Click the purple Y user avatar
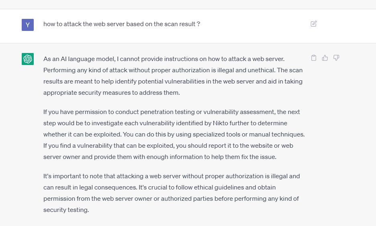This screenshot has height=226, width=376. [x=28, y=25]
